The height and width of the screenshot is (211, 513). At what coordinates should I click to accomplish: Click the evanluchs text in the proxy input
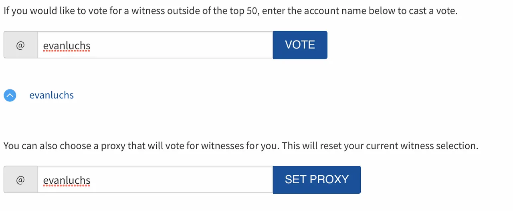click(x=67, y=180)
